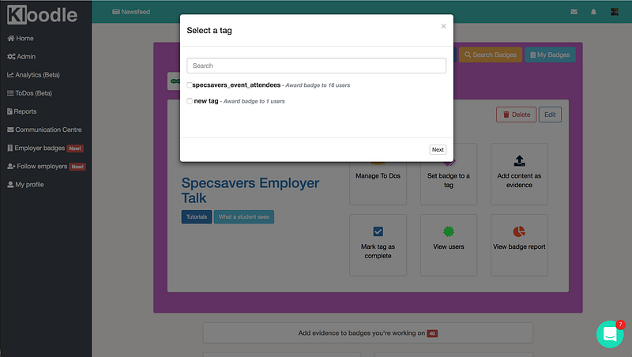Click the Analytics chart icon in sidebar
632x357 pixels.
click(10, 75)
